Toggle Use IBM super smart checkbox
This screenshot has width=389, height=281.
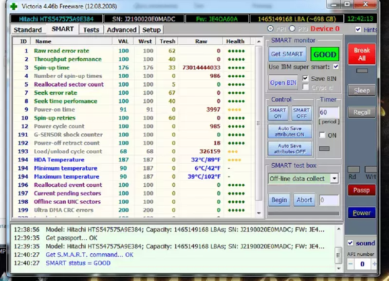pyautogui.click(x=336, y=67)
